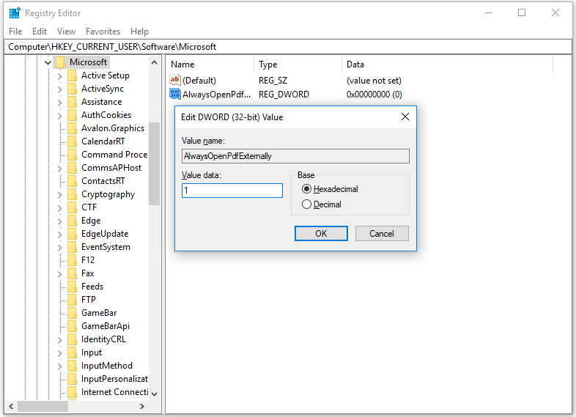Click the tree pane scroll-right arrow
Screen dimensions: 576x417
pos(142,406)
